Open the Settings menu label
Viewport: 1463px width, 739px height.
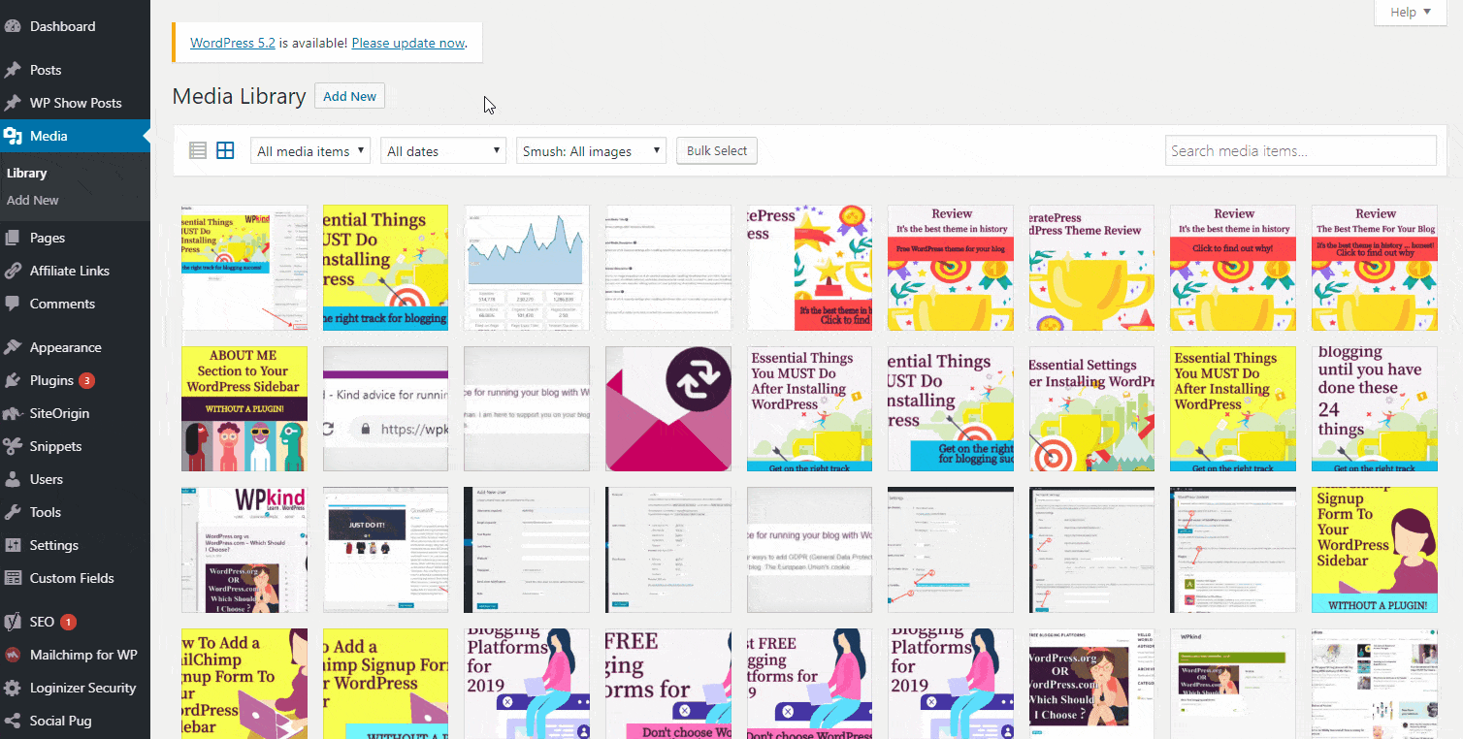[54, 545]
